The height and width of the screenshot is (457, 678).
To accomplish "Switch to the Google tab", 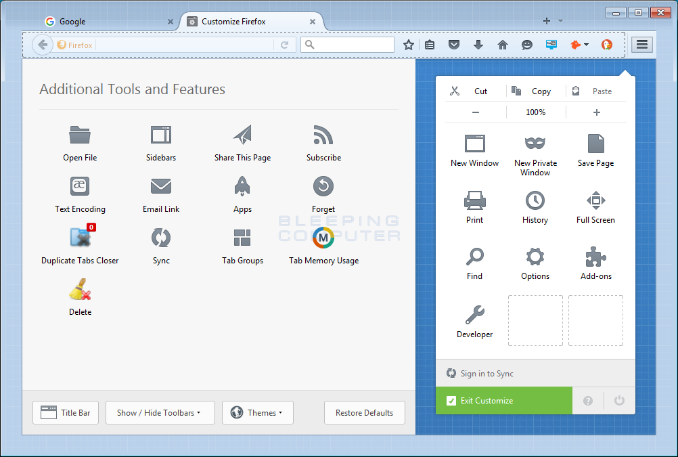I will pos(108,21).
